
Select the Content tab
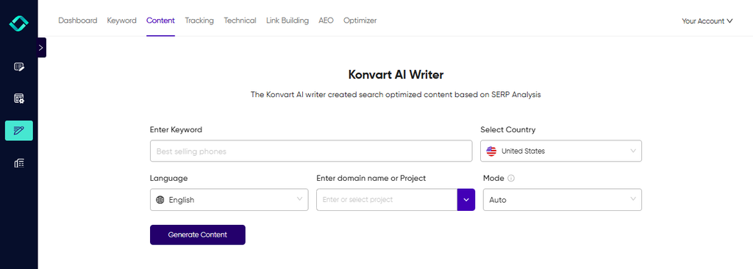click(x=160, y=21)
